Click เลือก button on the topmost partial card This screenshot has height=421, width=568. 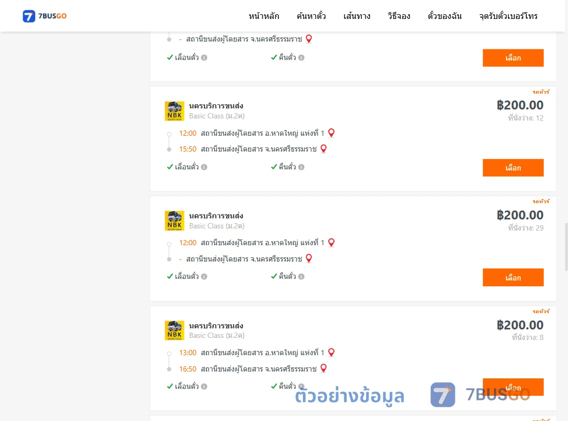coord(513,58)
